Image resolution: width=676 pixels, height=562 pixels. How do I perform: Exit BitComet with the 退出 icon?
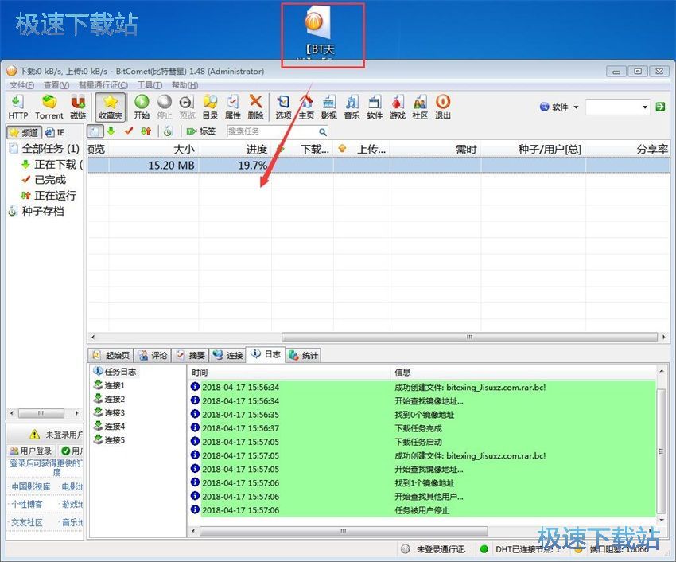[x=443, y=107]
